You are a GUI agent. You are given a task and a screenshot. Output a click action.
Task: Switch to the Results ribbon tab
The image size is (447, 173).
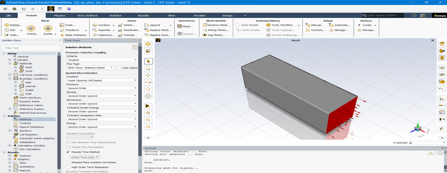click(x=144, y=15)
